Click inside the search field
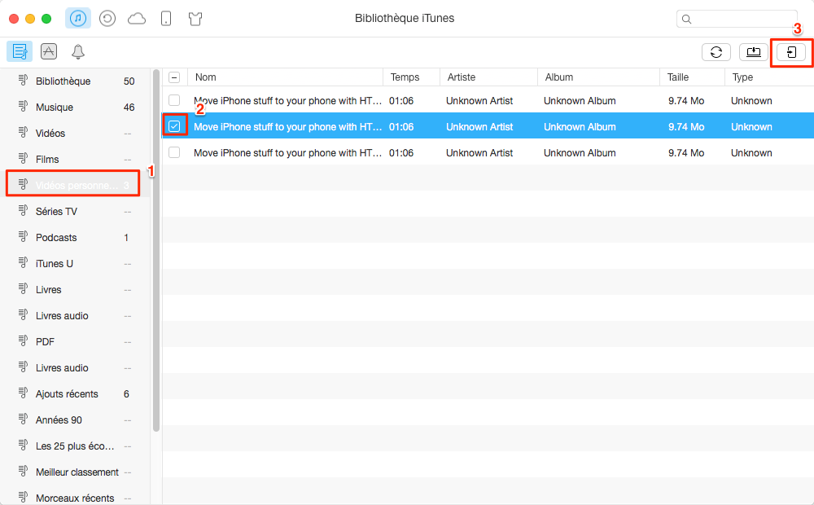The height and width of the screenshot is (505, 814). tap(737, 20)
